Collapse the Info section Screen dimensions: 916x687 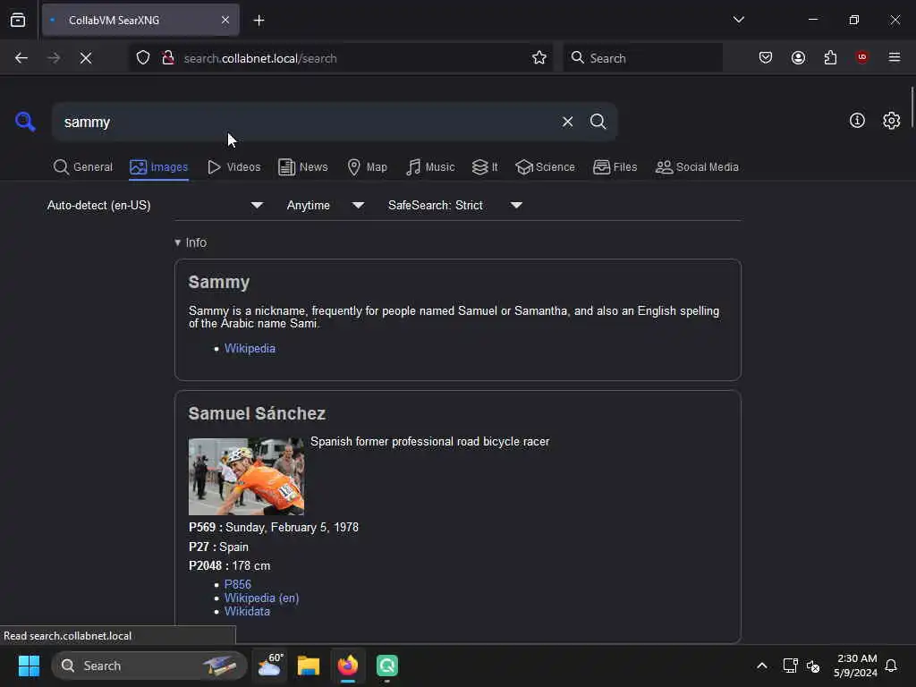click(191, 242)
